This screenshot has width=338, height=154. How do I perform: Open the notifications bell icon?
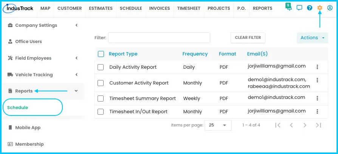(288, 8)
